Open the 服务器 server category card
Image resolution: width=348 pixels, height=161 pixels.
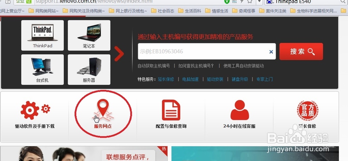tap(89, 70)
